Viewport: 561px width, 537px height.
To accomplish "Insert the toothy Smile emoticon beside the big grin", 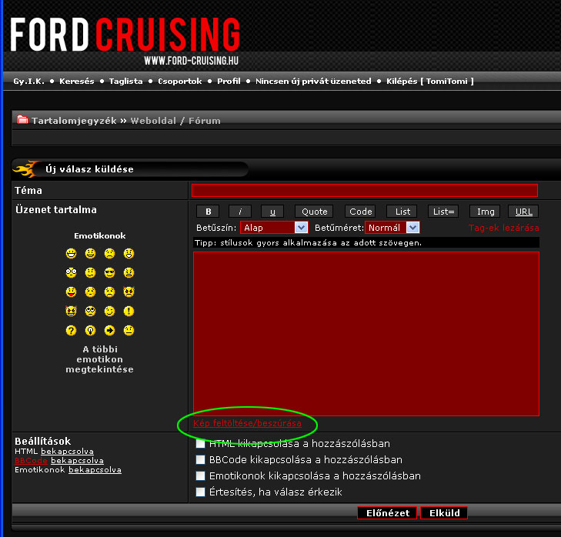I will [x=91, y=254].
